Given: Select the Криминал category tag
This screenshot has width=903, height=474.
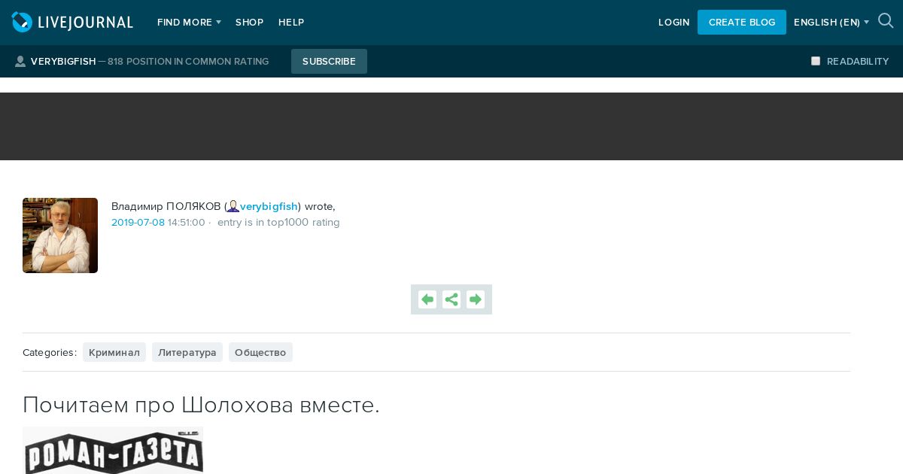Looking at the screenshot, I should [x=114, y=352].
